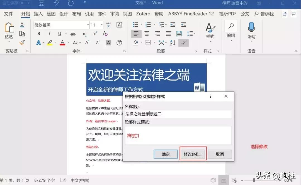The width and height of the screenshot is (301, 185).
Task: Select the Format Painter icon
Action: 23,42
